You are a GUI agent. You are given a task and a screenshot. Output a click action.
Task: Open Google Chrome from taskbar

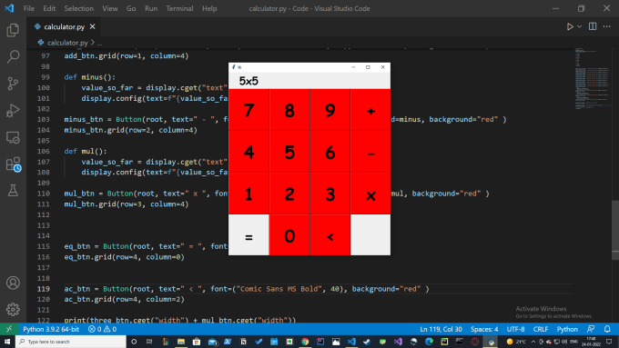305,342
